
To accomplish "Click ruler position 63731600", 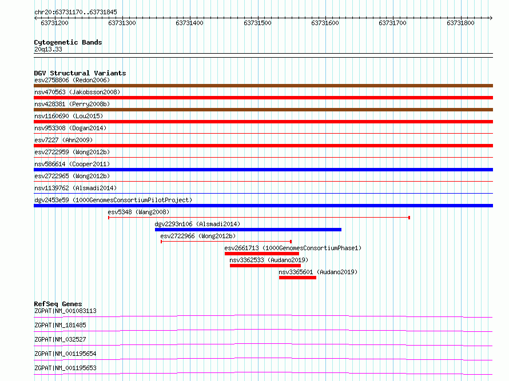I will click(x=325, y=23).
